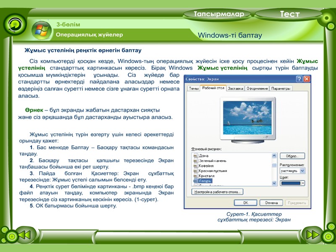Screen dimensions: 336x252
Task: Click the Фоновый рисунок label
Action: (206, 149)
